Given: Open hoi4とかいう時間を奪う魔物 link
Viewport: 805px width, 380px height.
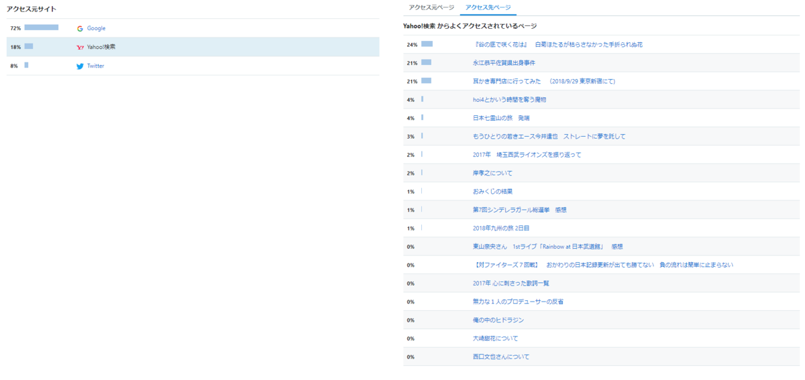Looking at the screenshot, I should 509,99.
